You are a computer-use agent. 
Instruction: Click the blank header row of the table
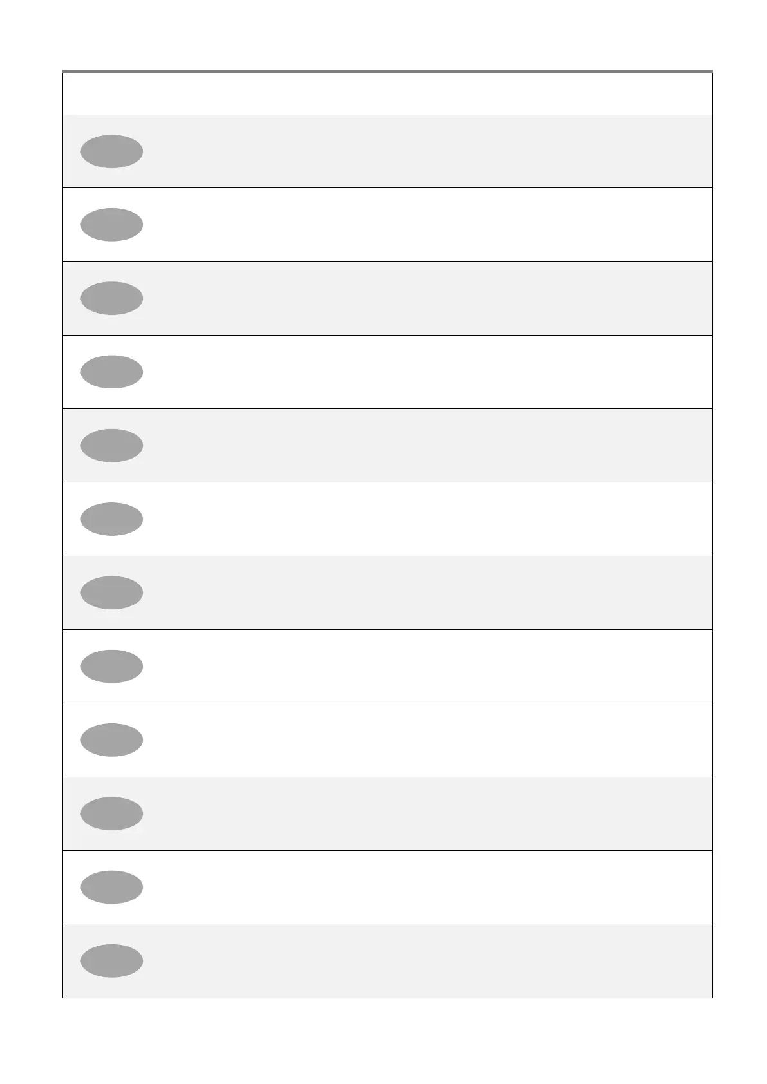[x=386, y=94]
